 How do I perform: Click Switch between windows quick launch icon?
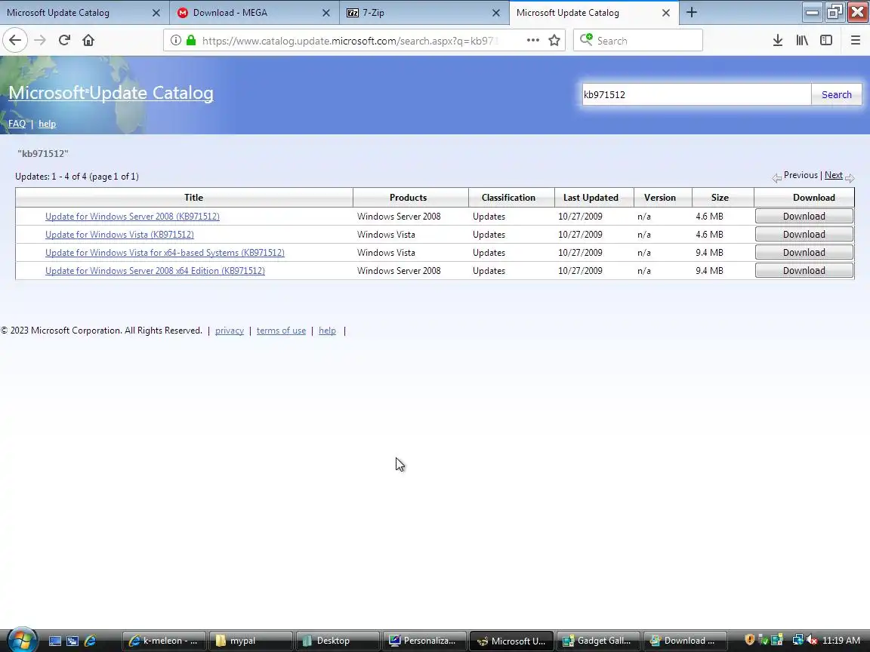72,641
